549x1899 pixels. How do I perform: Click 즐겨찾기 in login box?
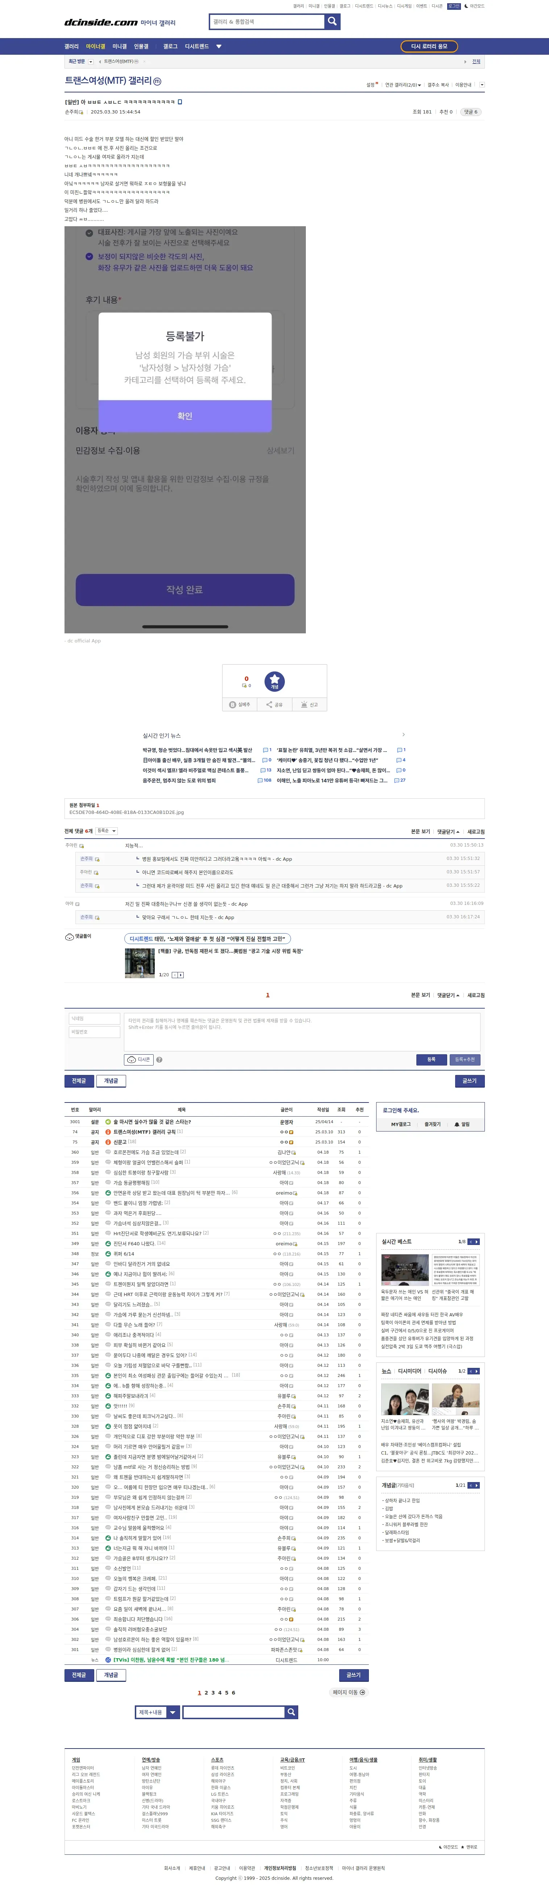tap(433, 1124)
